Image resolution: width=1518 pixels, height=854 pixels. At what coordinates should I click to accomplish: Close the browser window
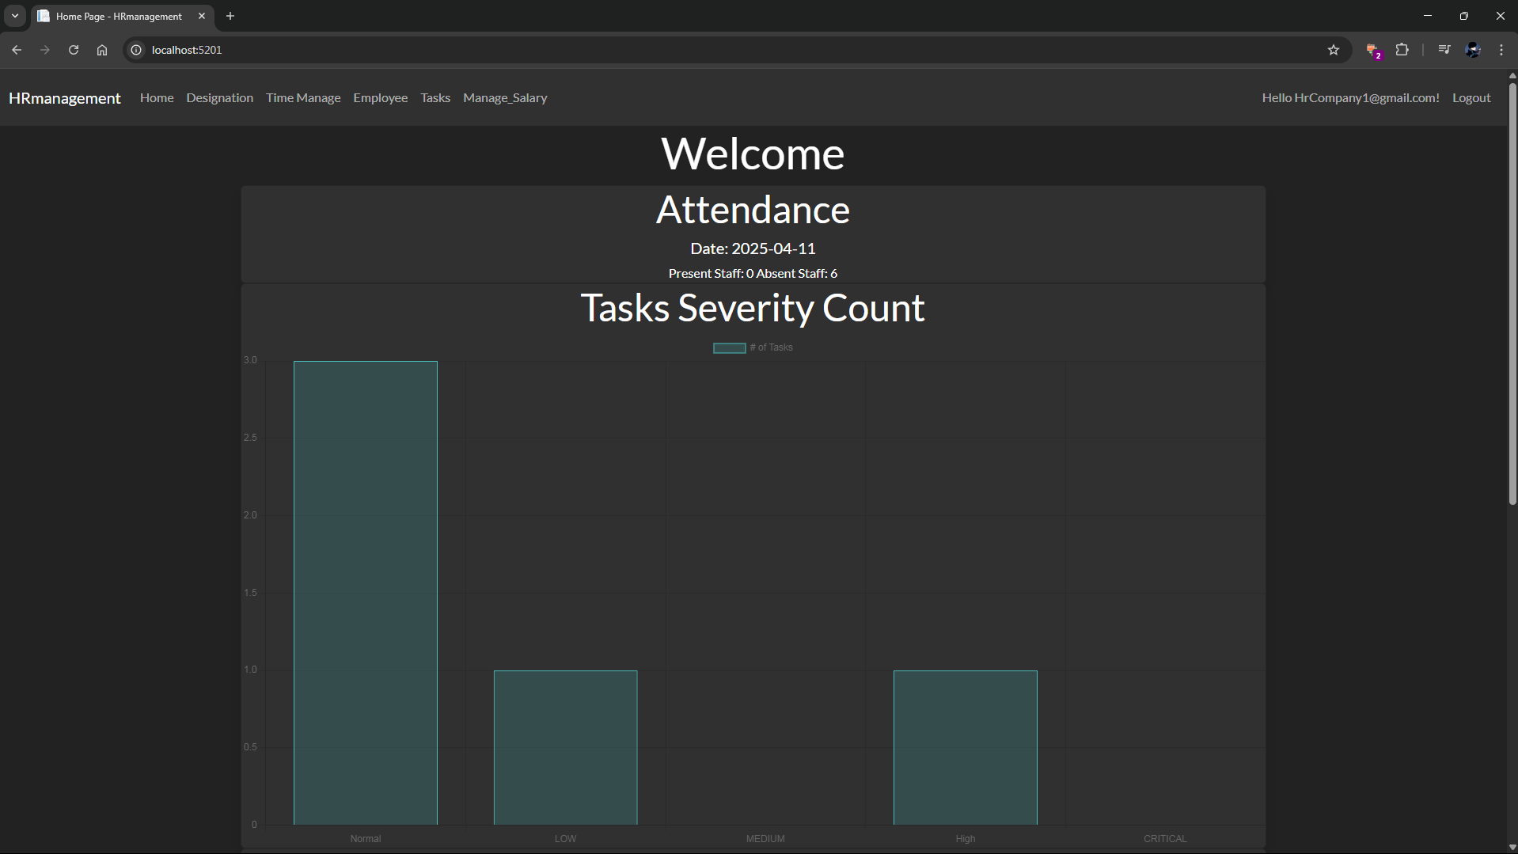coord(1500,16)
